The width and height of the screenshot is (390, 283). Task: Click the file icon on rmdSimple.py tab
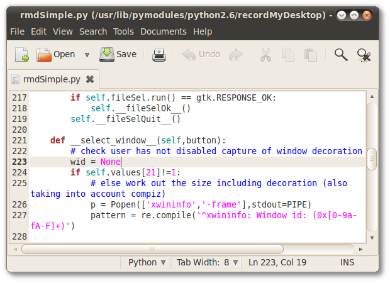coord(16,80)
